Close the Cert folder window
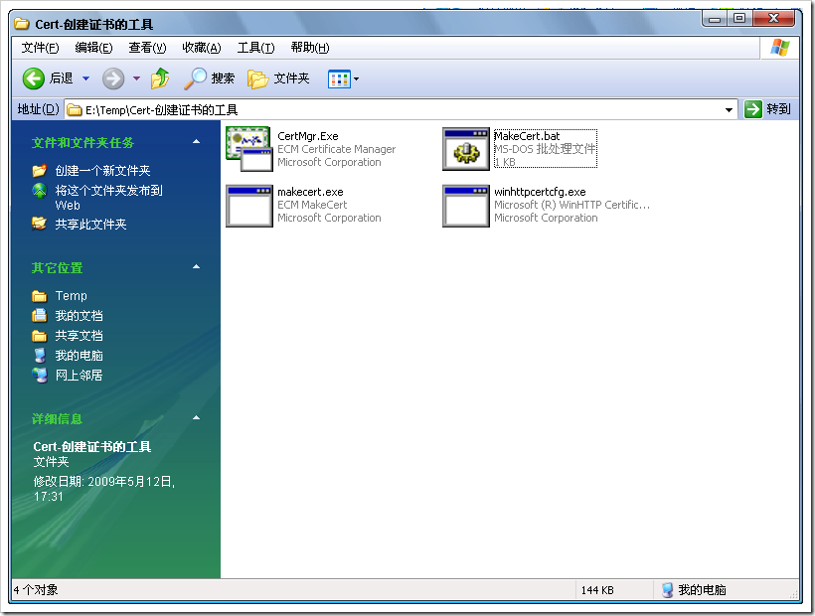This screenshot has width=815, height=616. 773,18
